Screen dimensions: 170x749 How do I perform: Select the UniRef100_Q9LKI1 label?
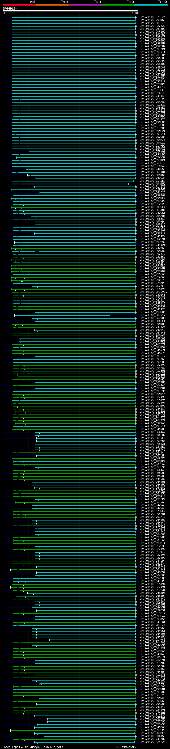[x=152, y=52]
